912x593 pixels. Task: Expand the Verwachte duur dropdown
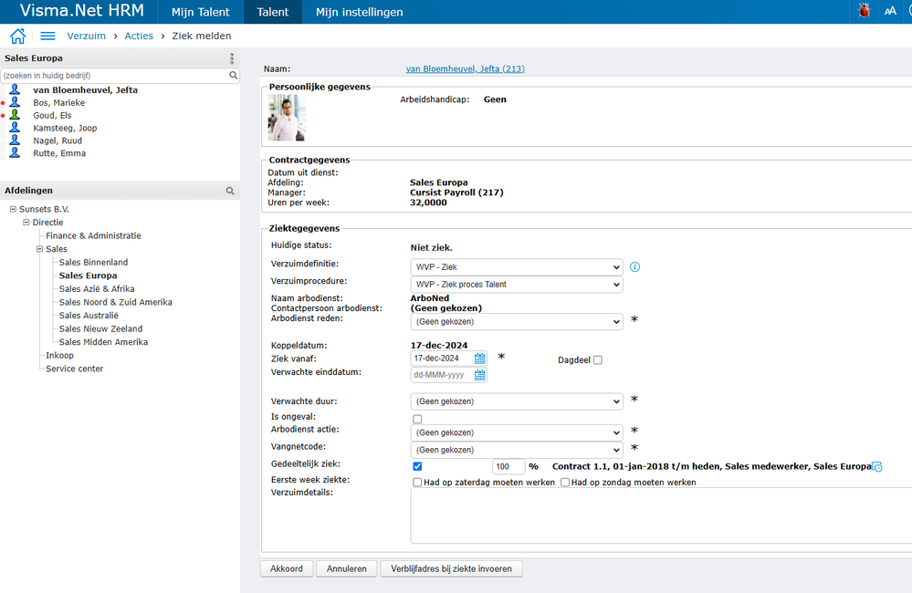coord(517,401)
